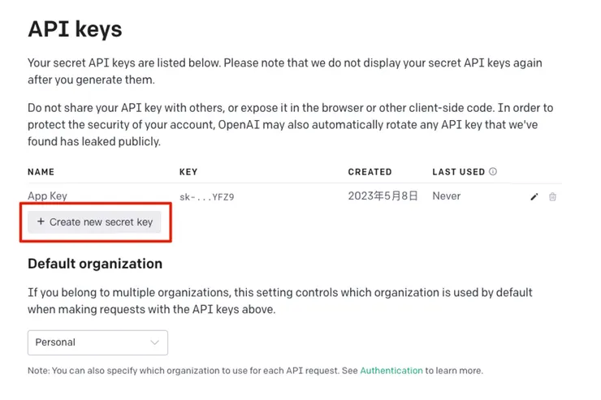Click the Default organization heading

point(95,264)
